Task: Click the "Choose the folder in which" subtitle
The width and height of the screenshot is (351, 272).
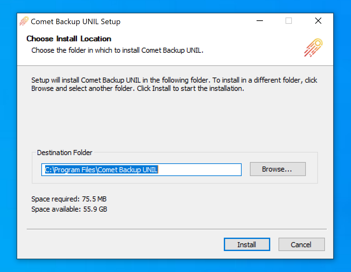Action: 117,50
